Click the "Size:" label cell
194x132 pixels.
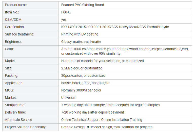pyautogui.click(x=9, y=68)
